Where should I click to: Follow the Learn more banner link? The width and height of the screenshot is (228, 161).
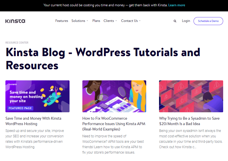(x=177, y=5)
